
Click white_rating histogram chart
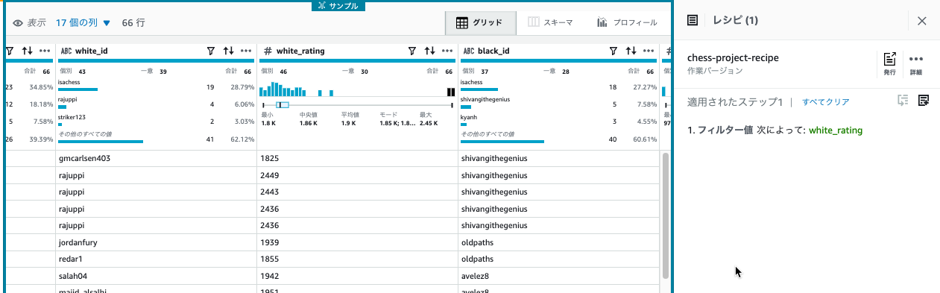coord(357,89)
